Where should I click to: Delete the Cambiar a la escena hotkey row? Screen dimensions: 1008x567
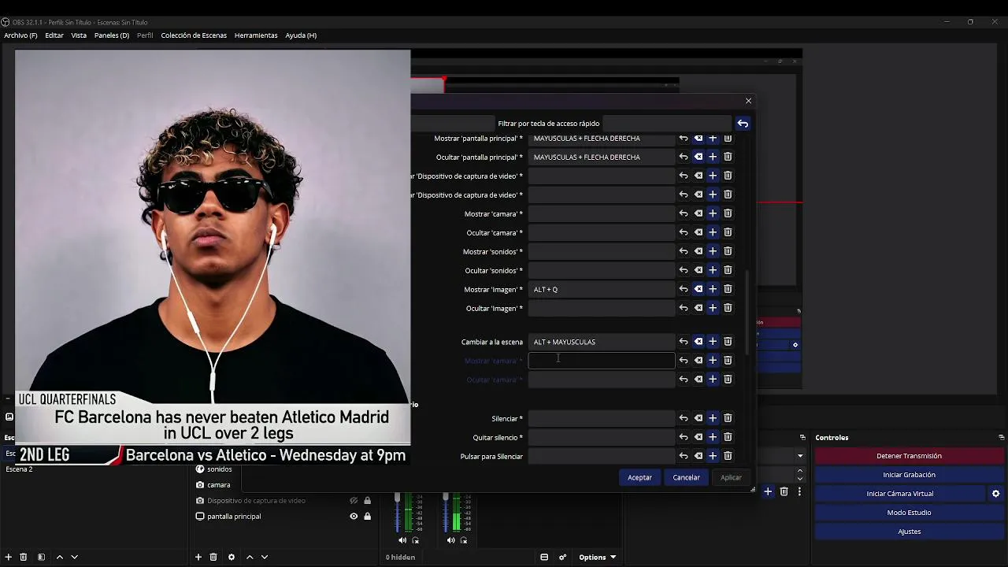pyautogui.click(x=728, y=342)
